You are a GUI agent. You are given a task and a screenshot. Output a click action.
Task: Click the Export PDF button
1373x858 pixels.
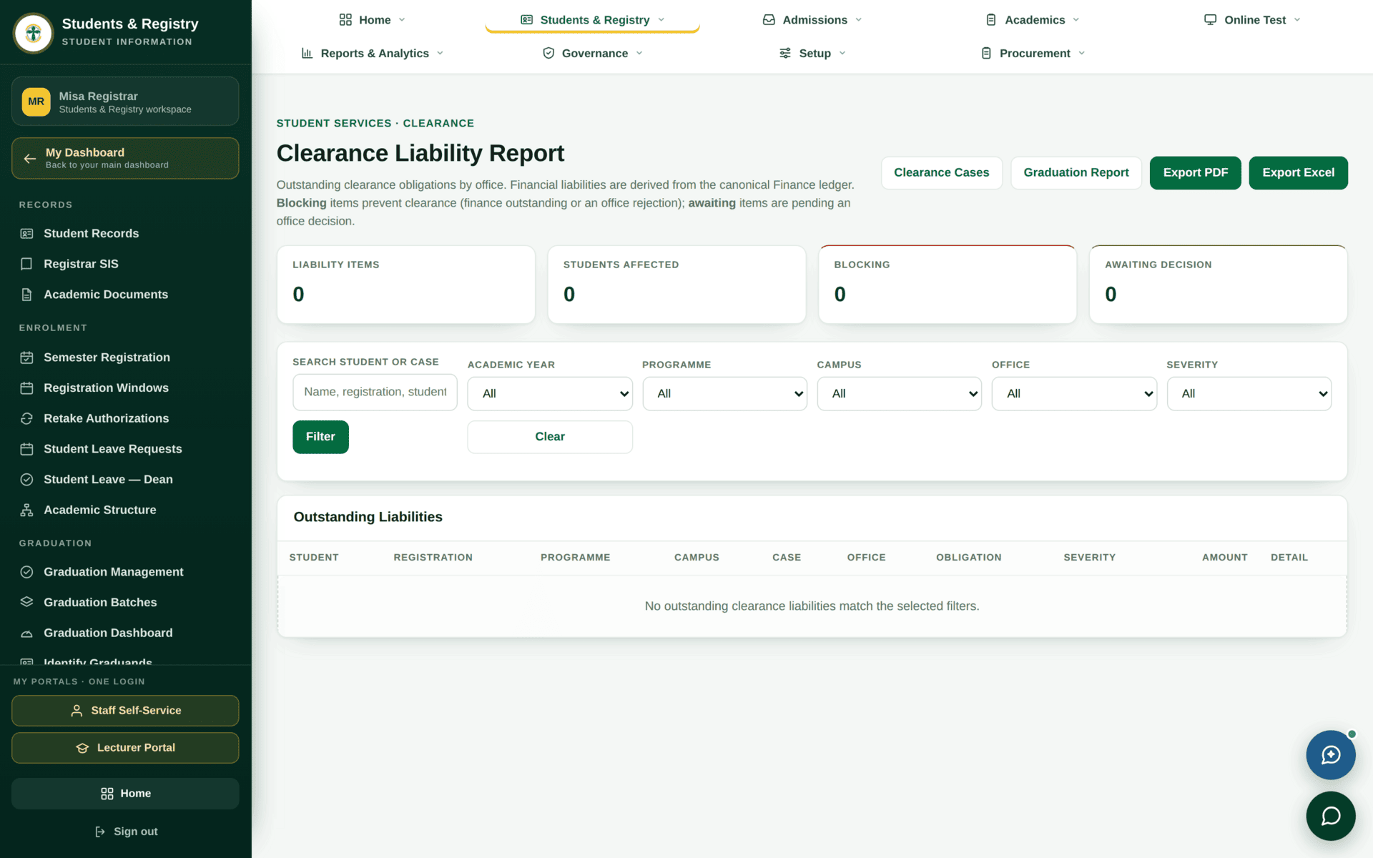[1195, 173]
